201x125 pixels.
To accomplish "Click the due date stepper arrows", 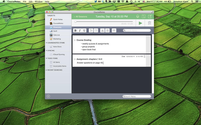I will (x=144, y=56).
